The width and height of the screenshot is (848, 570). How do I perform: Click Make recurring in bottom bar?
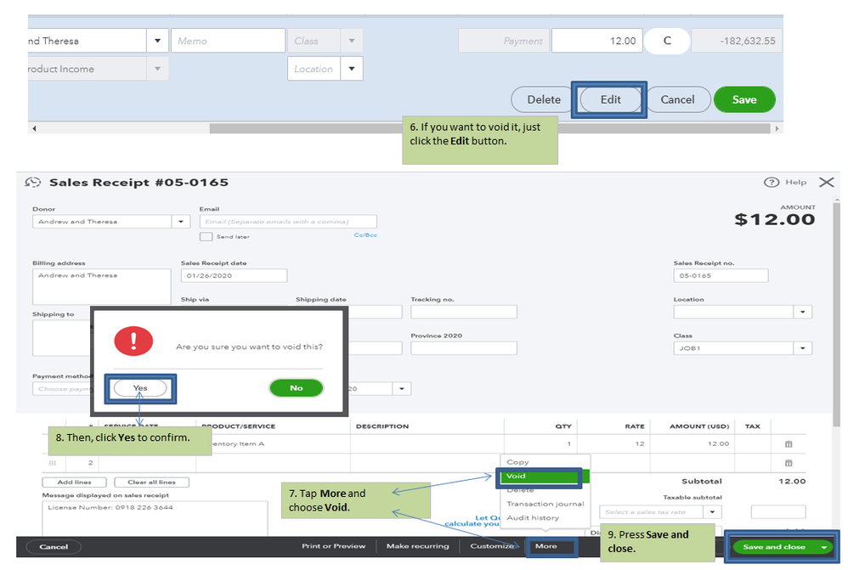click(417, 546)
